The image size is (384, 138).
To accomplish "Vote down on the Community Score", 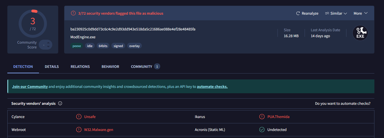I will tap(48, 46).
